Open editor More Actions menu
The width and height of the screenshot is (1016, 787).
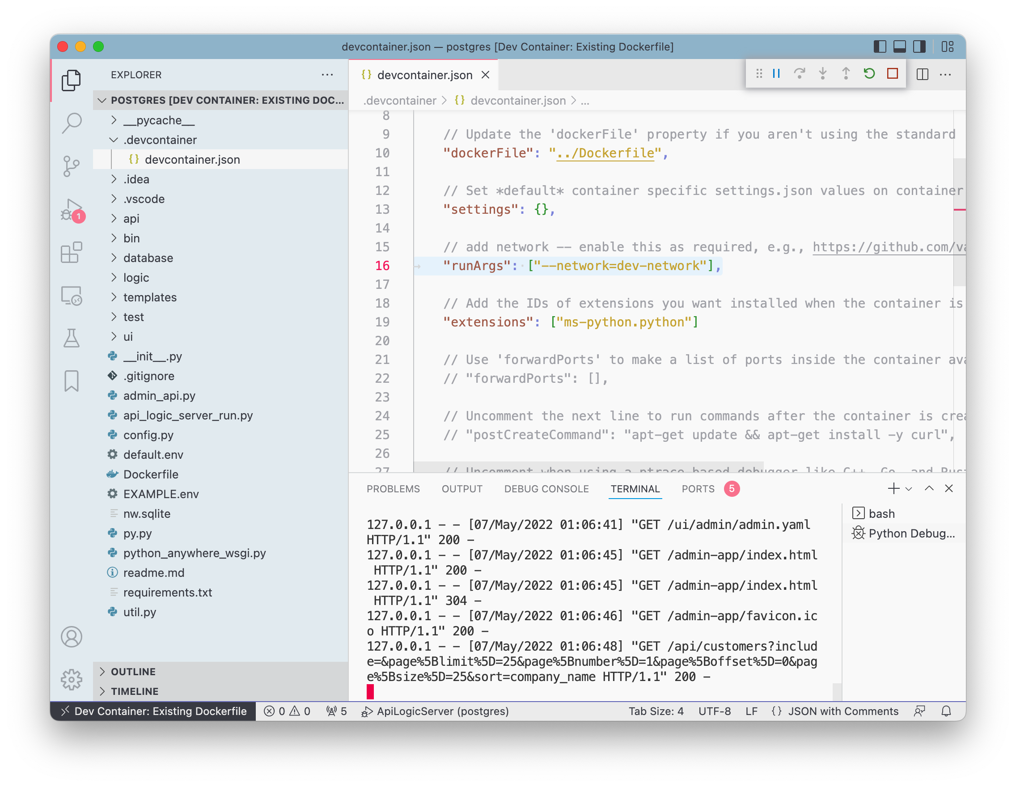click(945, 74)
